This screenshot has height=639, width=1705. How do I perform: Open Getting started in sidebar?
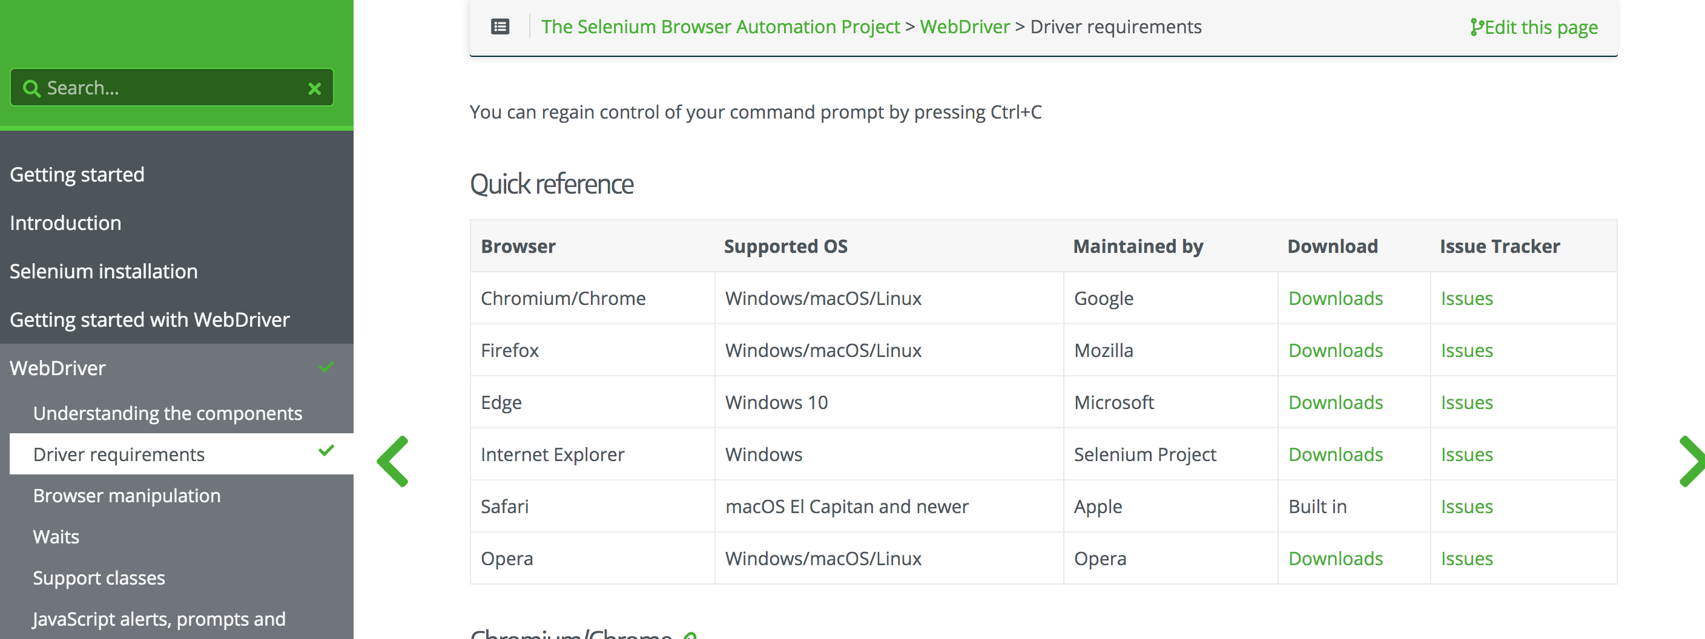coord(77,175)
